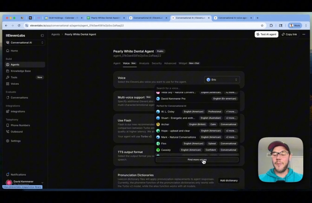Open the three-dot agent options menu
This screenshot has width=312, height=203.
[304, 34]
